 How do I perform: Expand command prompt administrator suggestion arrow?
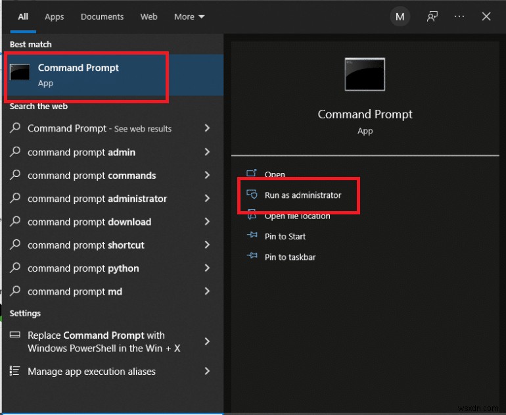click(207, 199)
